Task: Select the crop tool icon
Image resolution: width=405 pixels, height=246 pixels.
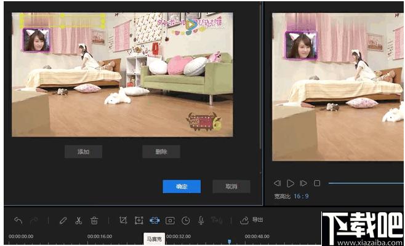Action: (123, 220)
